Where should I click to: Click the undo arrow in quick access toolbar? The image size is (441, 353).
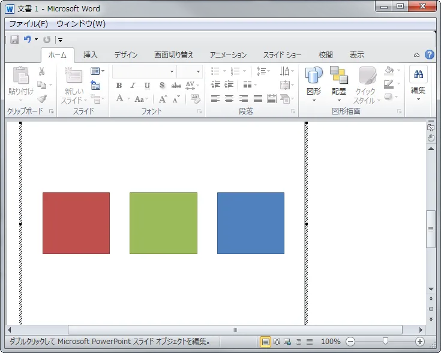27,40
